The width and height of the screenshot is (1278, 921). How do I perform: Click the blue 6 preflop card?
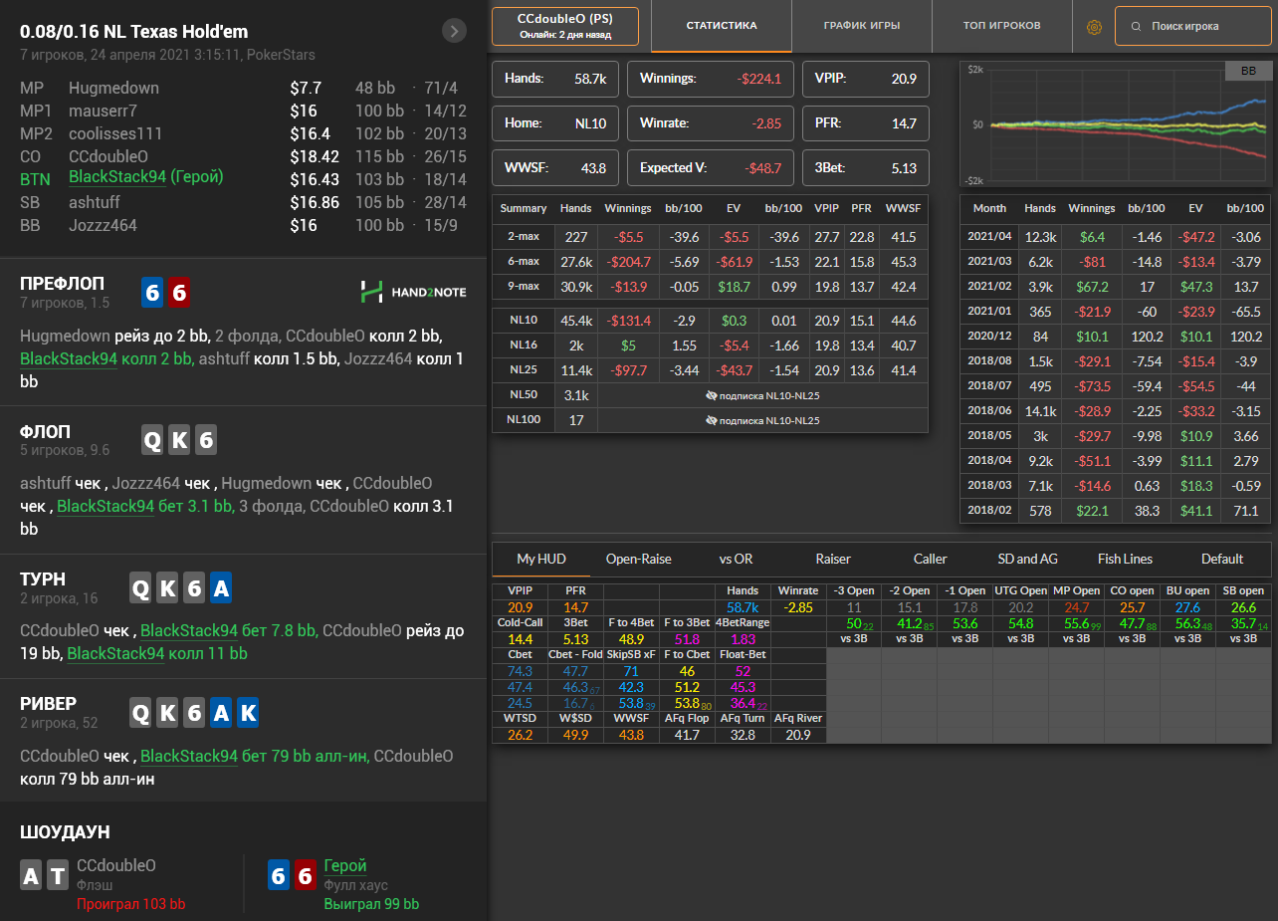point(152,292)
